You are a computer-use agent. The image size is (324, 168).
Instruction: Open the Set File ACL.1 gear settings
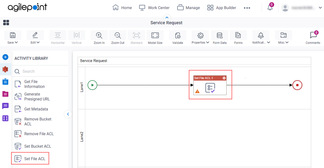224,78
